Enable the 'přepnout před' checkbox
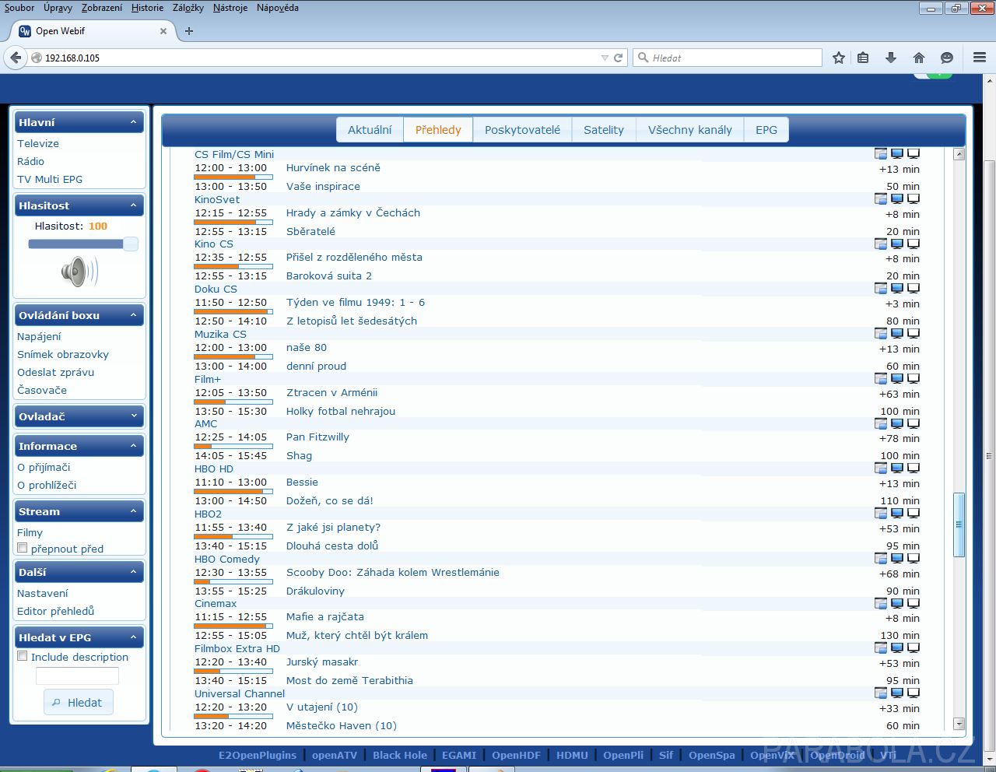The image size is (996, 772). (x=23, y=548)
